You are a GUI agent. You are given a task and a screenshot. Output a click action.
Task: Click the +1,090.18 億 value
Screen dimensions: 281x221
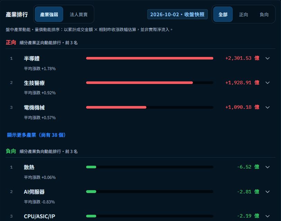[242, 107]
